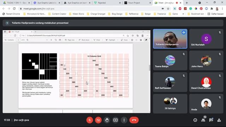This screenshot has height=127, width=226.
Task: Click camera permission icon in address bar
Action: pos(163,8)
